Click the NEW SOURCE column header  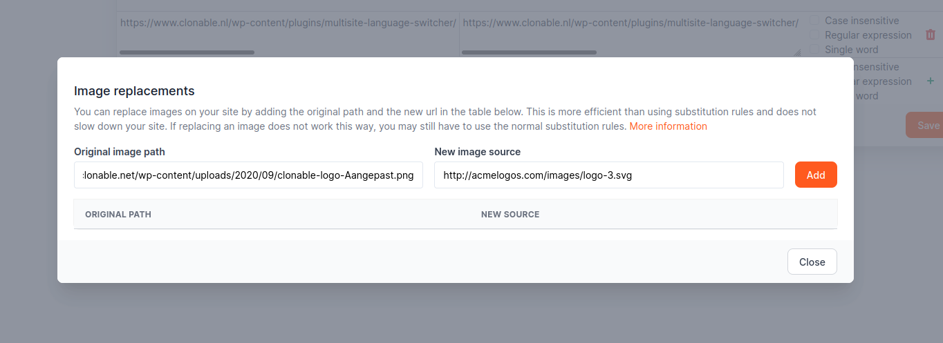(510, 215)
